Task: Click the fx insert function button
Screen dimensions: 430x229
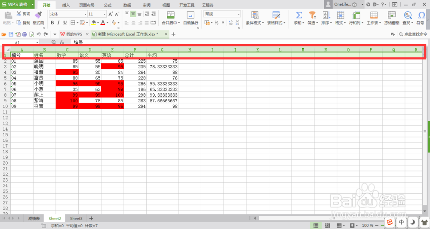Action: point(62,42)
